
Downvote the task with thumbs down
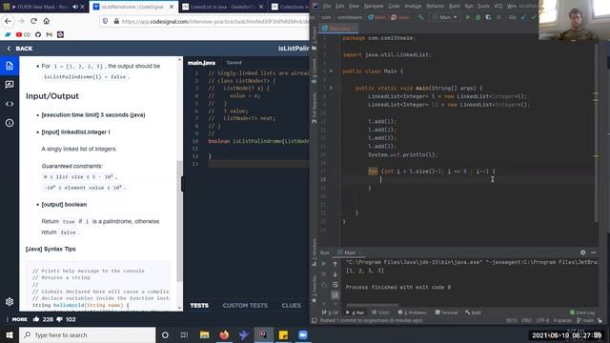[59, 319]
